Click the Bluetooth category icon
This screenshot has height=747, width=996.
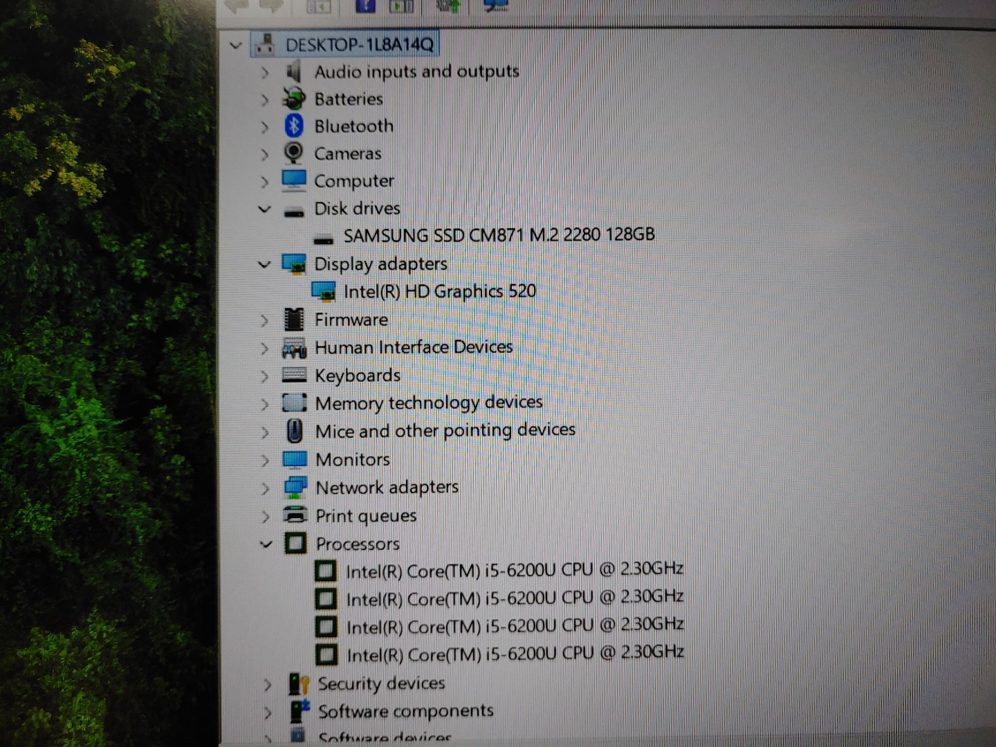coord(295,126)
